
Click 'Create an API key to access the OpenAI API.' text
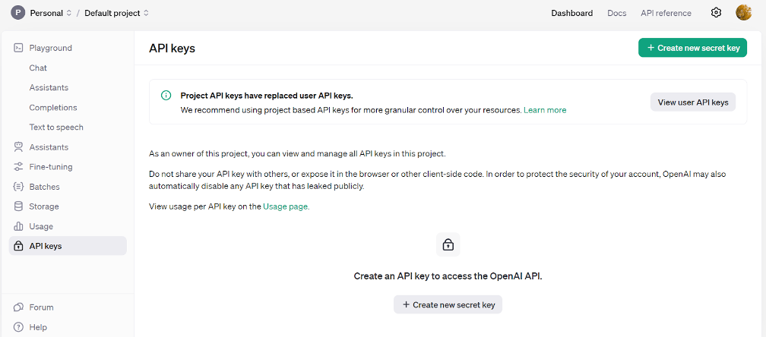448,276
